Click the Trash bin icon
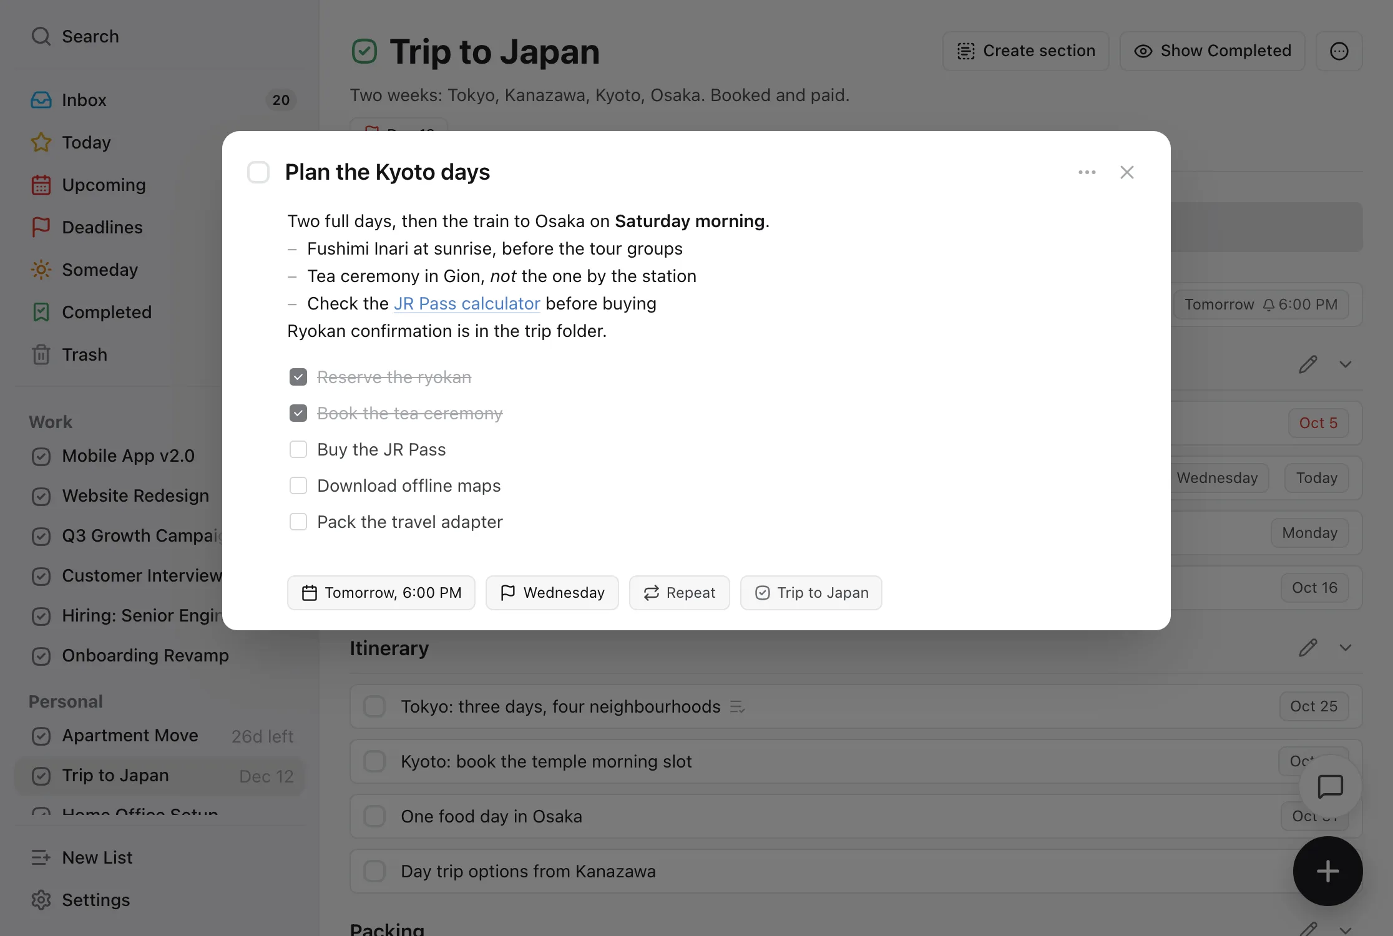Viewport: 1393px width, 936px height. coord(41,354)
